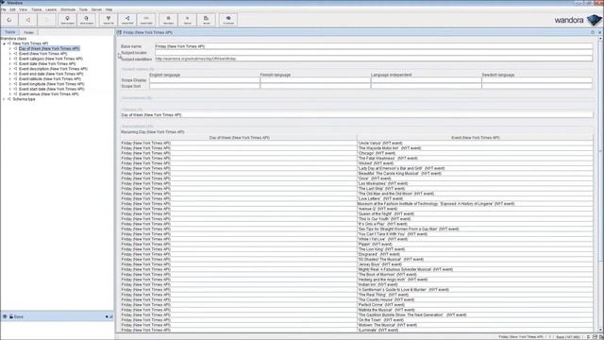
Task: Click topic icon beside Schema type
Action: (9, 99)
